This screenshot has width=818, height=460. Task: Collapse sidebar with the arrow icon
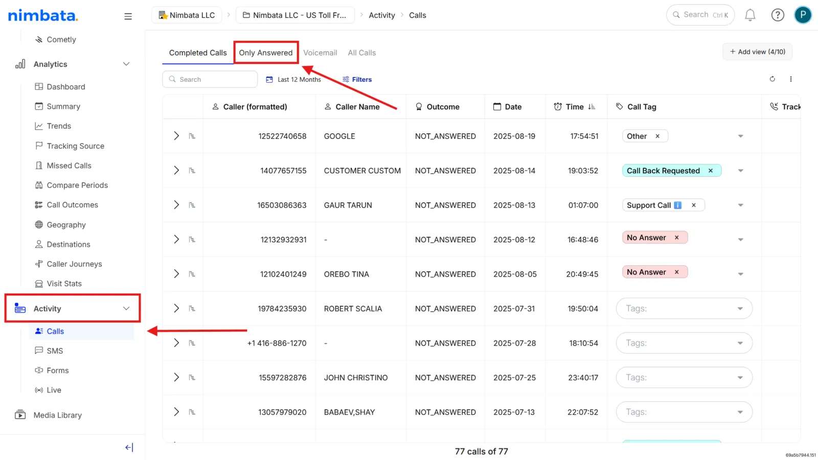[129, 448]
